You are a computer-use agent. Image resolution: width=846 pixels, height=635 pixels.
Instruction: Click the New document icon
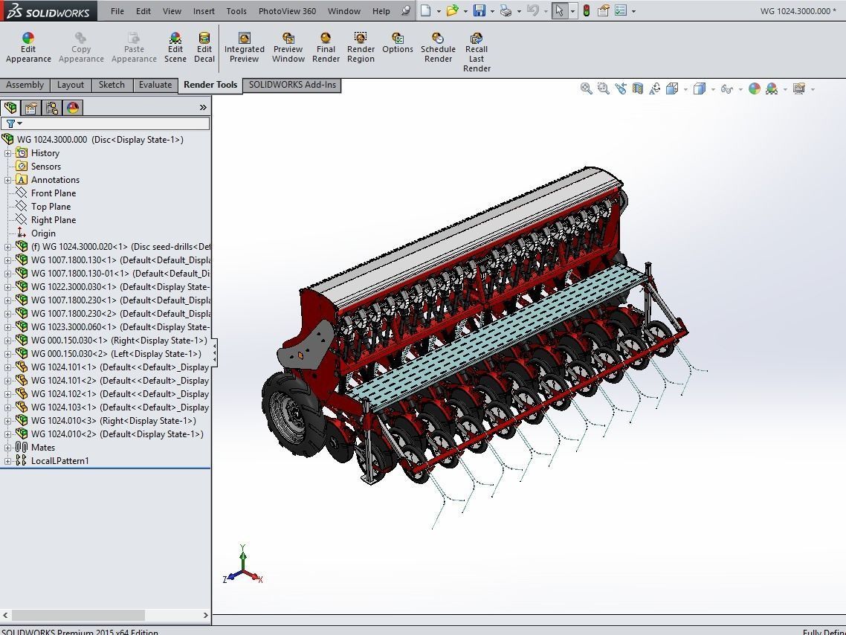(x=426, y=10)
